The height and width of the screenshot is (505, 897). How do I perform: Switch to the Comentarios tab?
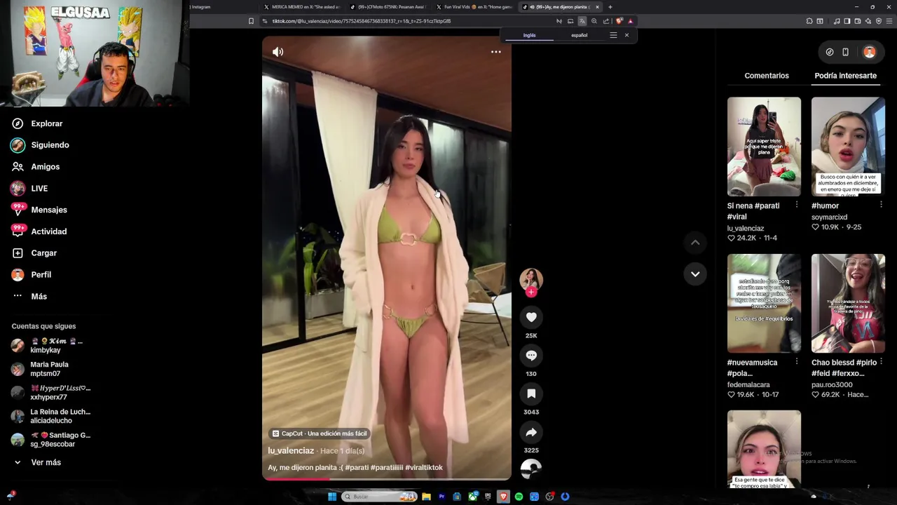click(767, 76)
